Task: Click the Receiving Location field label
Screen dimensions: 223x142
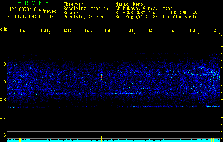Action: (x=85, y=9)
